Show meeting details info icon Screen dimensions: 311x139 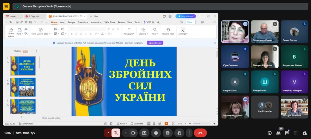coord(269,133)
